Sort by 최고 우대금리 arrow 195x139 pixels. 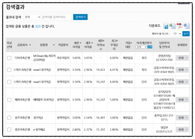(x=117, y=41)
